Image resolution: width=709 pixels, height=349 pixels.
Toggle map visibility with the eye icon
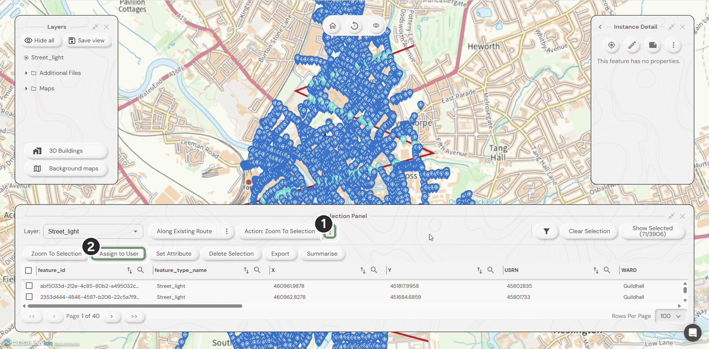coord(376,26)
